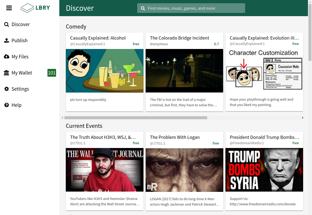Focus the Find movies, music, games search field
This screenshot has height=215, width=312.
tap(191, 8)
